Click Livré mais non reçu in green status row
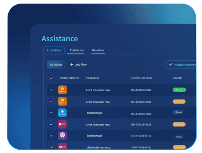Screen dimensions: 202x153 [98, 90]
